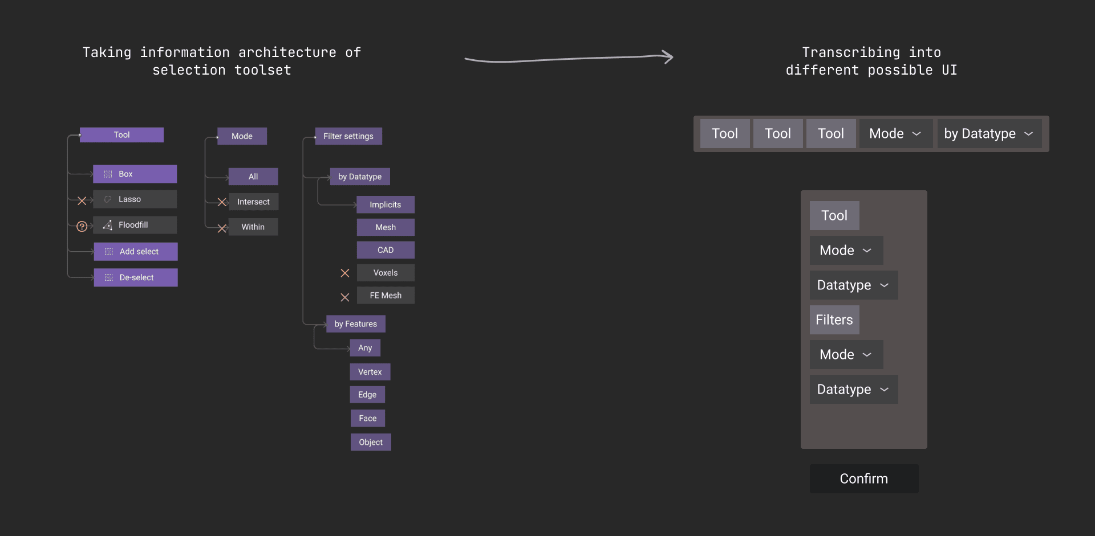Pick the CAD datatype node

tap(386, 250)
